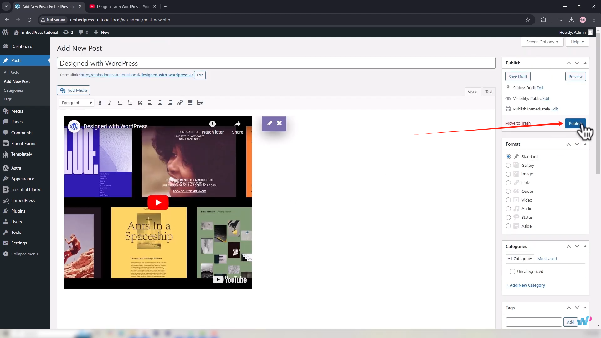601x338 pixels.
Task: Apply italic formatting
Action: click(110, 103)
